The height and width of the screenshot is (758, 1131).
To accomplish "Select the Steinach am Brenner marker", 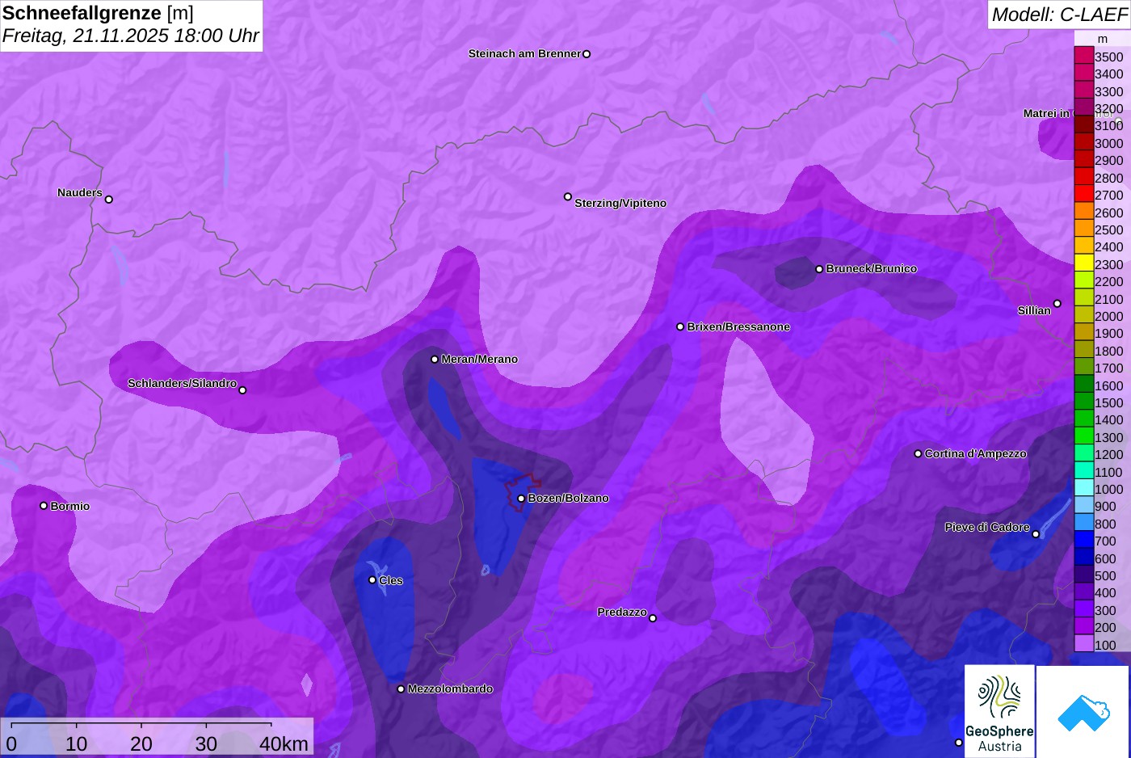I will point(587,54).
